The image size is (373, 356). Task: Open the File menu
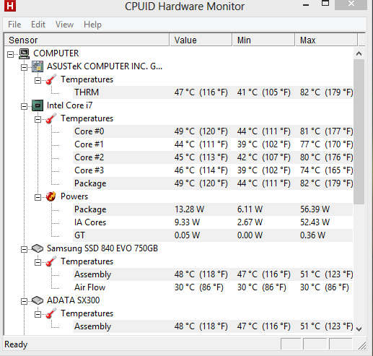14,25
